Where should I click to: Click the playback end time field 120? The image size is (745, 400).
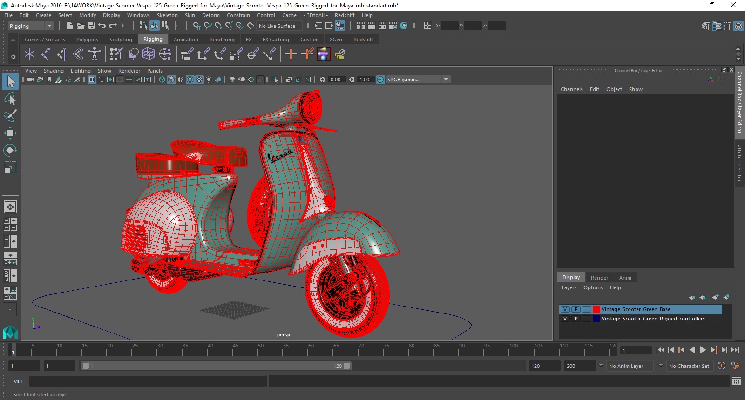(544, 366)
